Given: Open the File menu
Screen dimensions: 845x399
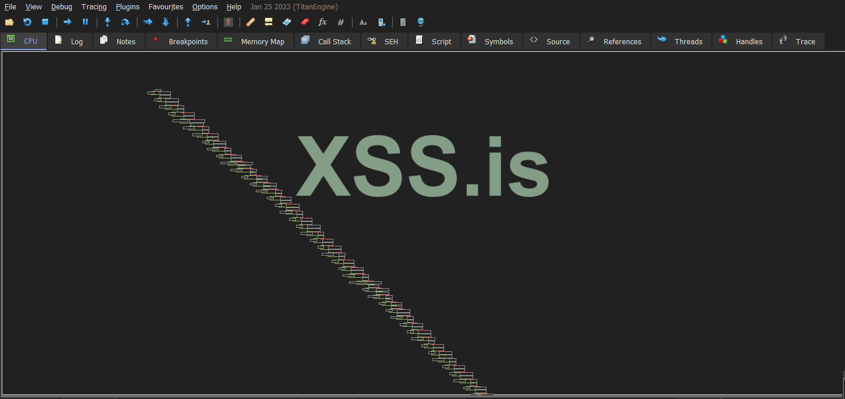Looking at the screenshot, I should (10, 7).
